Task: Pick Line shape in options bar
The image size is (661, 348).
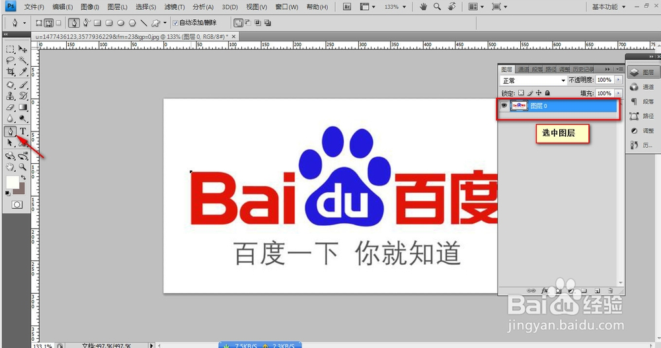Action: pyautogui.click(x=143, y=22)
